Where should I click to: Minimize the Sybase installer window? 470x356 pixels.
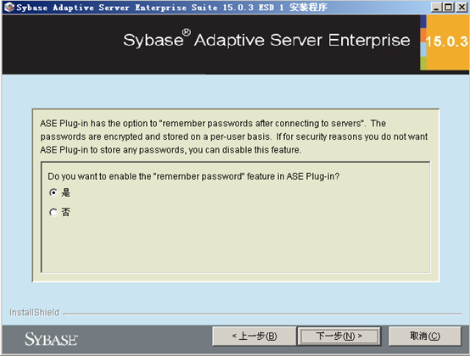point(436,7)
